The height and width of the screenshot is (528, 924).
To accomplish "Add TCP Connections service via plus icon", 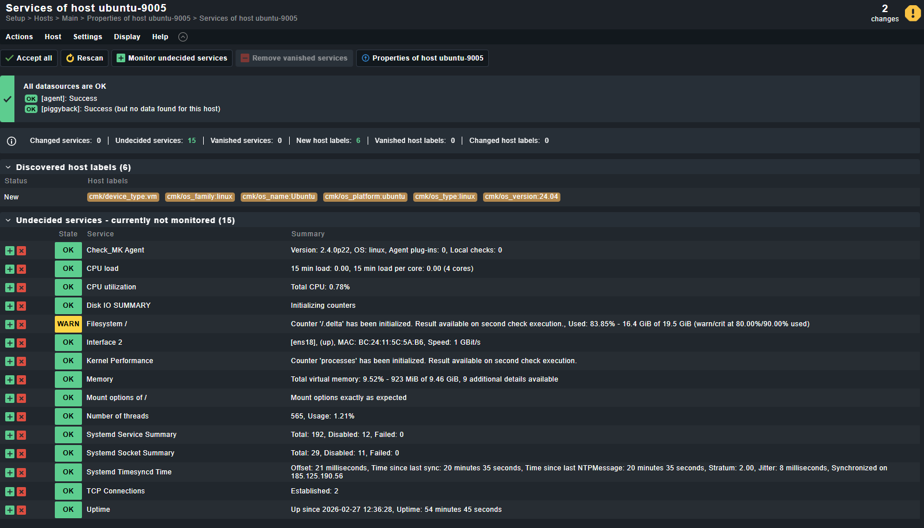I will 10,492.
